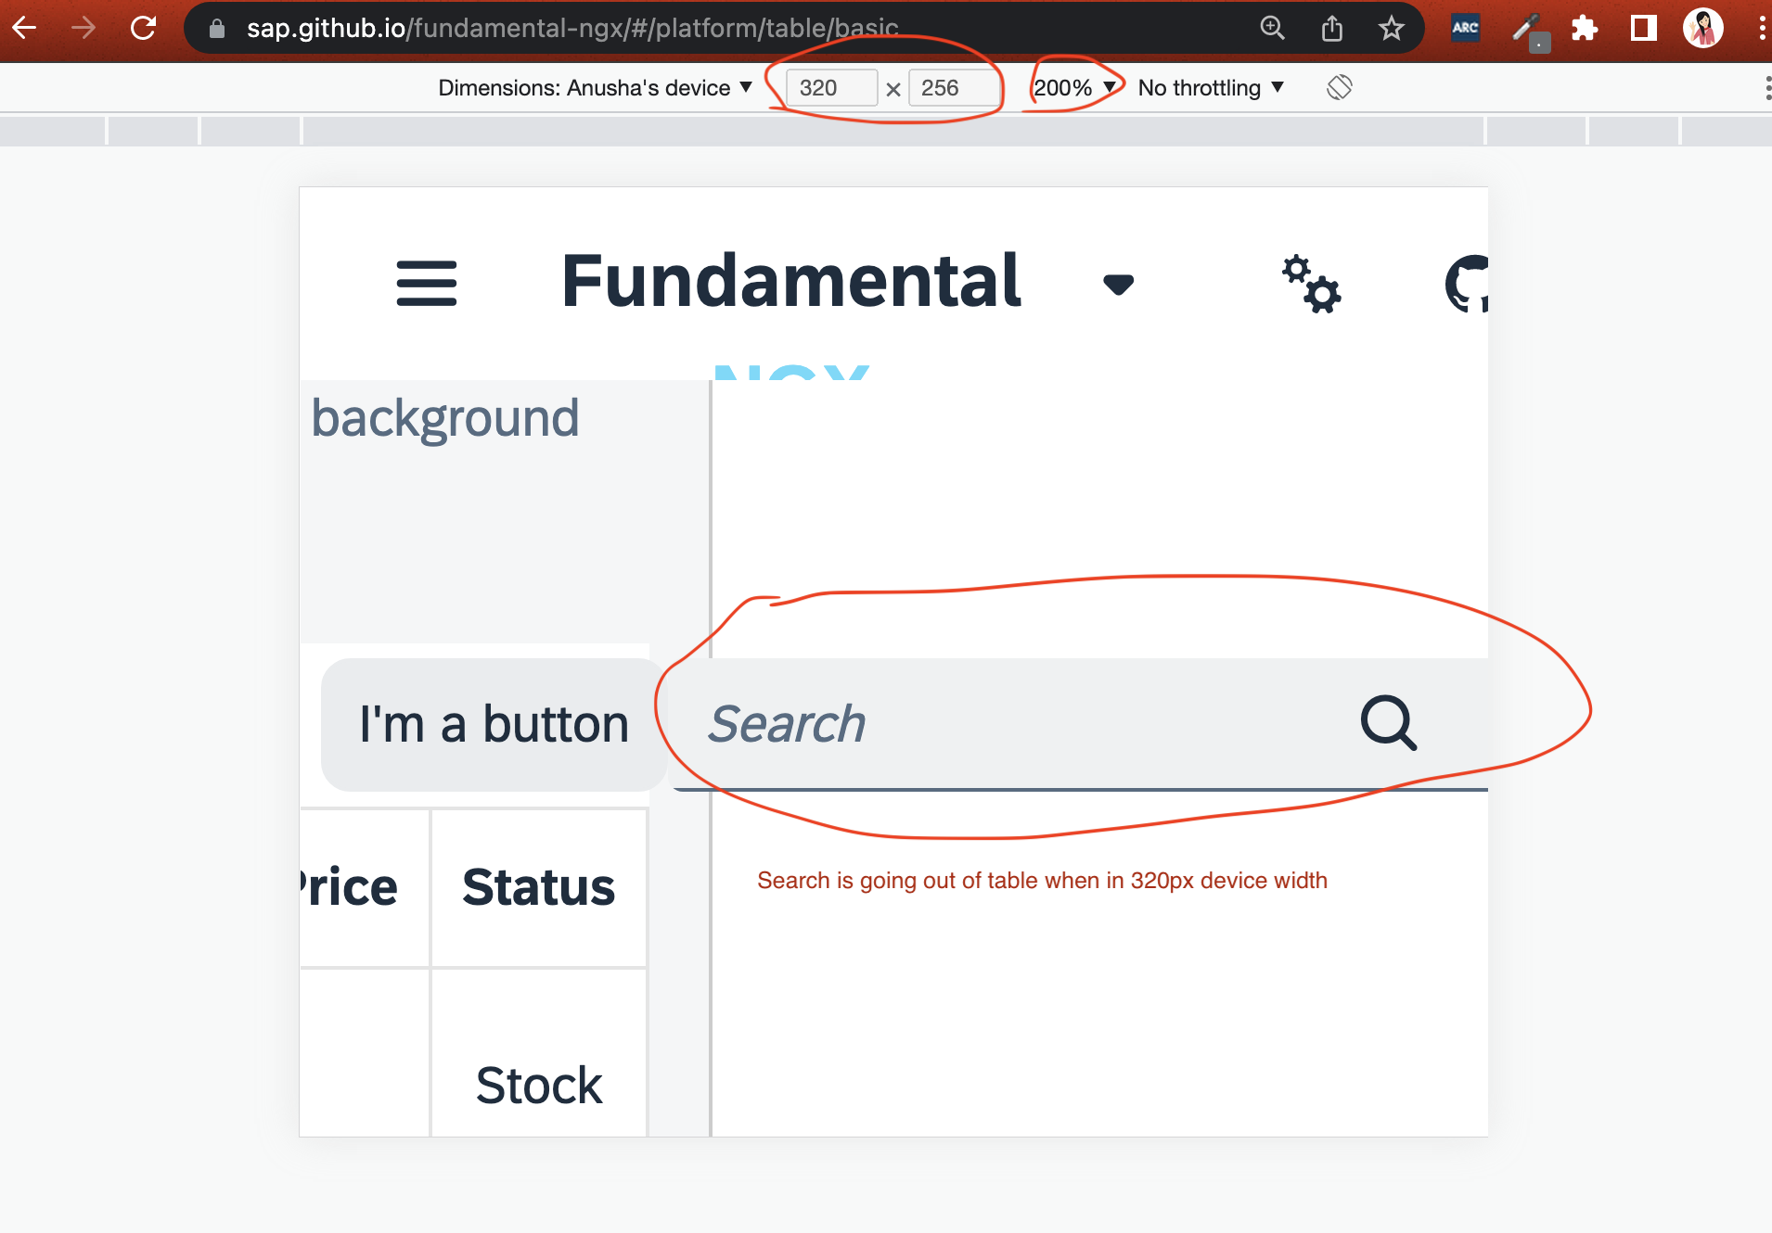Viewport: 1772px width, 1233px height.
Task: Rotate the device viewport orientation
Action: [1340, 86]
